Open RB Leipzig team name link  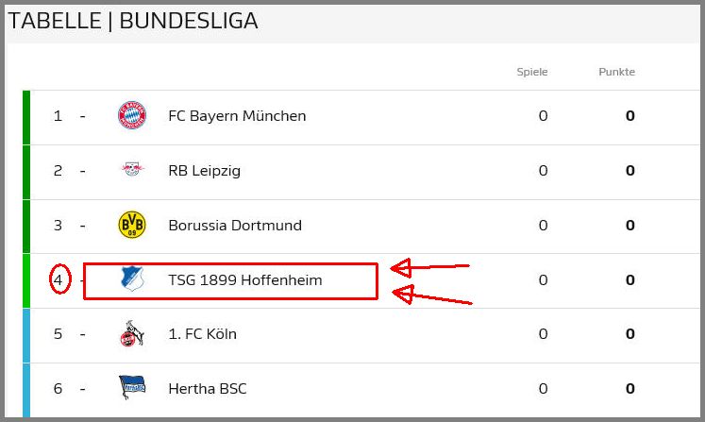[204, 171]
